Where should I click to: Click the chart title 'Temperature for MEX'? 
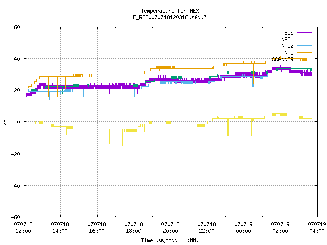(170, 11)
